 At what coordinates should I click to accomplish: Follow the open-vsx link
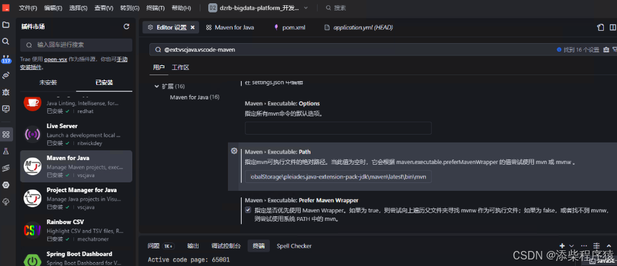point(55,59)
